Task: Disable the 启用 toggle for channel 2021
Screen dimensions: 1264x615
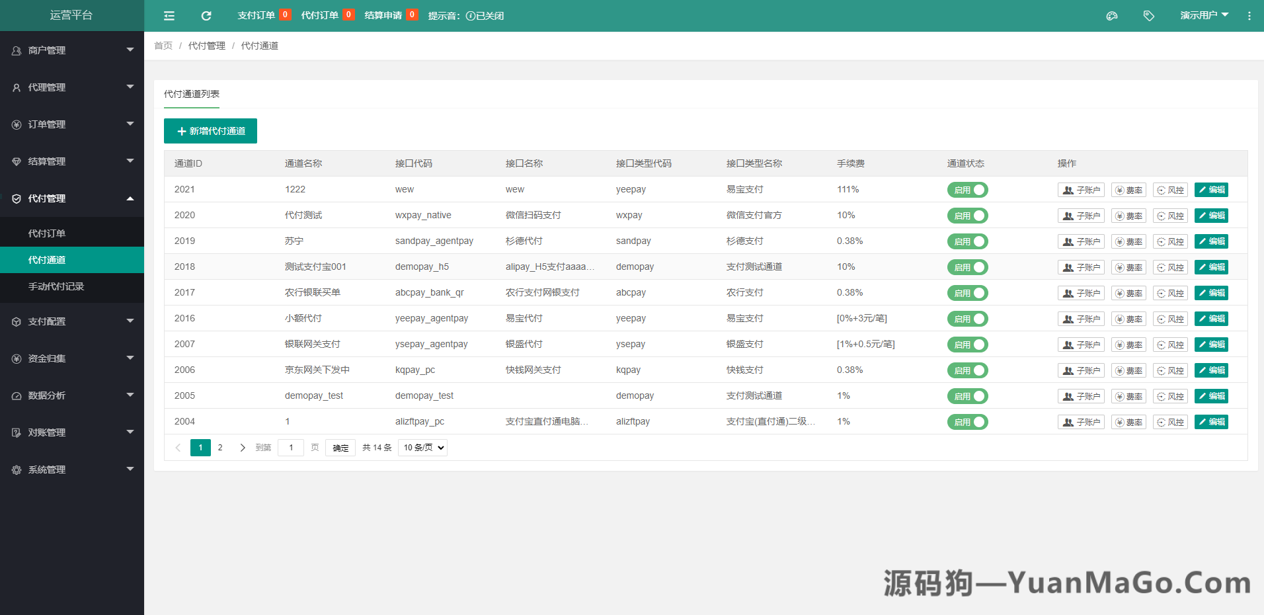Action: tap(967, 190)
